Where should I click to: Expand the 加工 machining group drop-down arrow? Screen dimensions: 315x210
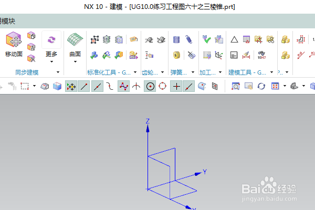pyautogui.click(x=220, y=72)
